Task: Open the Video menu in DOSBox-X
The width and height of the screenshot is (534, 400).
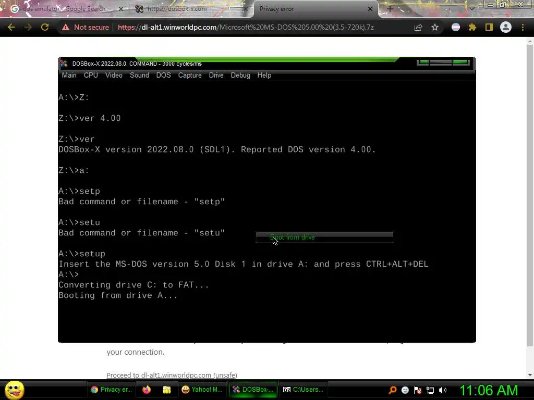Action: 114,75
